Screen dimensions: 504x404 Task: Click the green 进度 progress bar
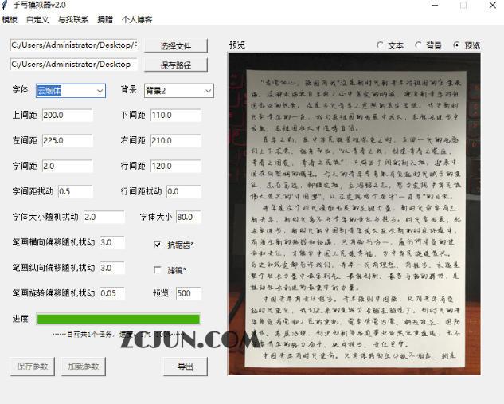pos(119,319)
